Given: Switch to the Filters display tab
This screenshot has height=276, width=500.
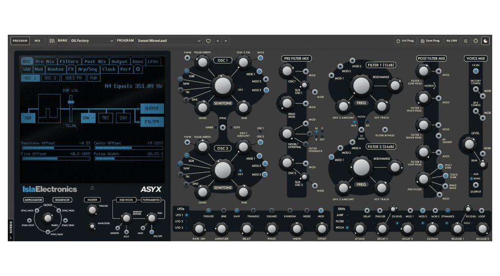Looking at the screenshot, I should (69, 61).
